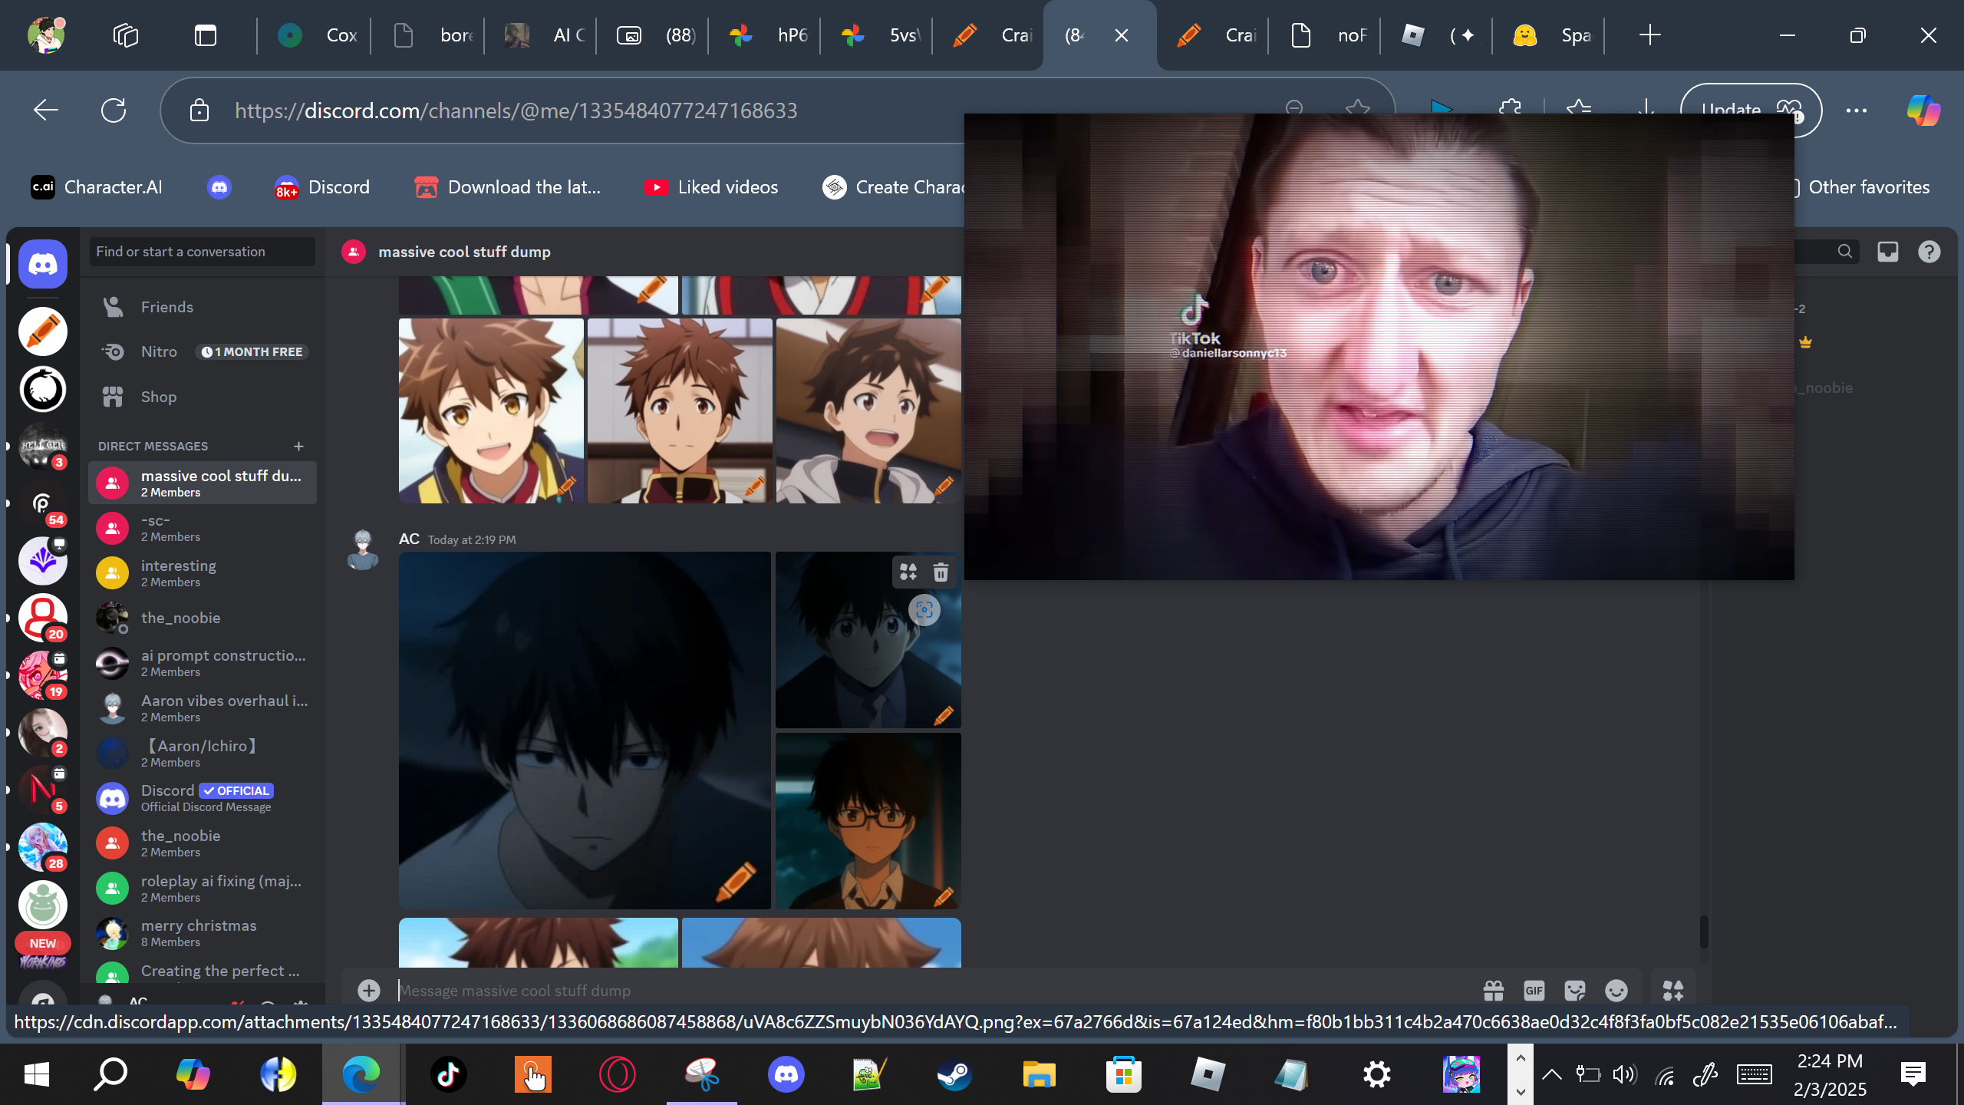Click the gift Nitro icon in message bar
Image resolution: width=1964 pixels, height=1105 pixels.
point(1494,991)
